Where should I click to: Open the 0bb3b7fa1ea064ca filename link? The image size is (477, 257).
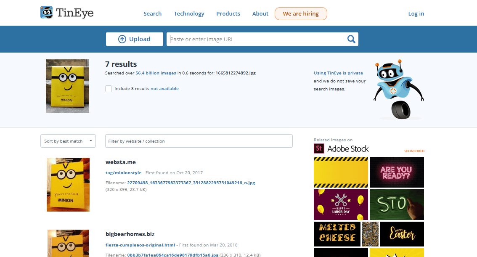point(173,255)
